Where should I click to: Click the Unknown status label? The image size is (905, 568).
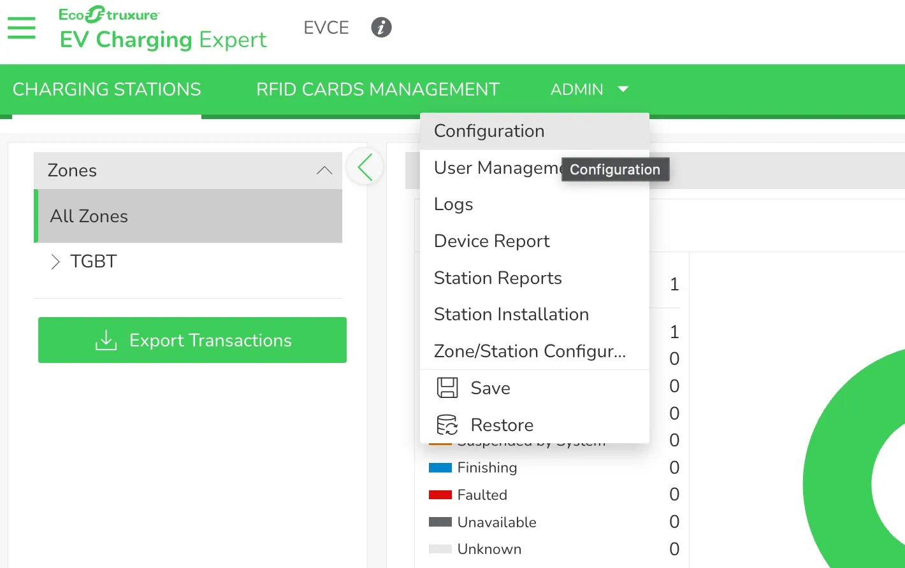tap(489, 549)
